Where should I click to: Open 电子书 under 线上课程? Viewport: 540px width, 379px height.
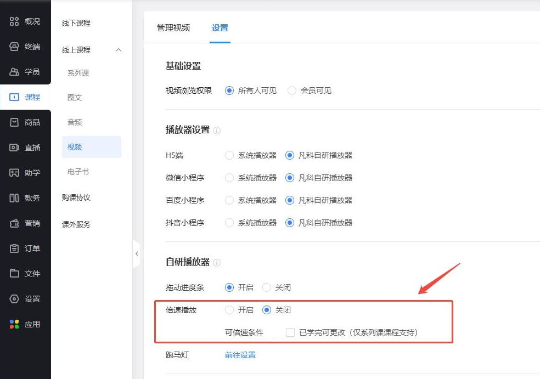[x=78, y=172]
